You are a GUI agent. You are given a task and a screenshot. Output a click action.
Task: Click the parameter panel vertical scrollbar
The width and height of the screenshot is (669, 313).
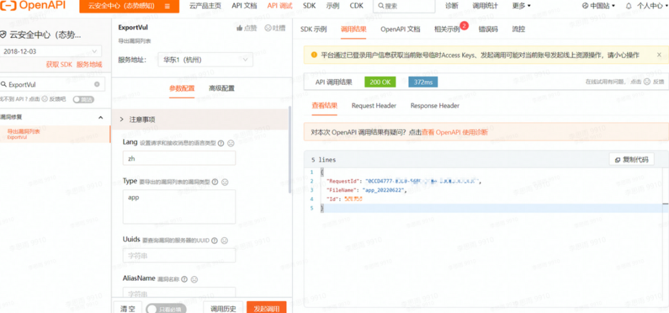click(291, 150)
